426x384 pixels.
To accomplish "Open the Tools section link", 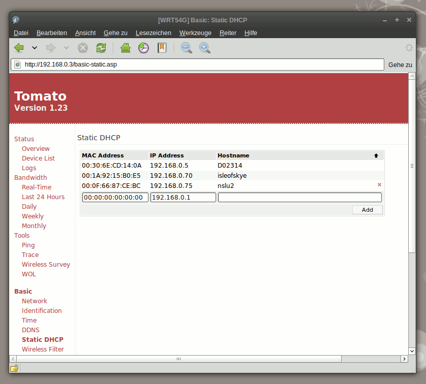I will 22,236.
